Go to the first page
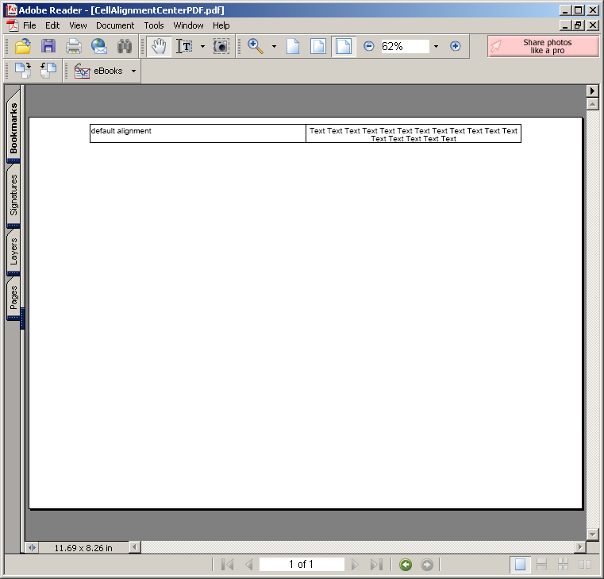Screen dimensions: 604x579 click(x=228, y=565)
